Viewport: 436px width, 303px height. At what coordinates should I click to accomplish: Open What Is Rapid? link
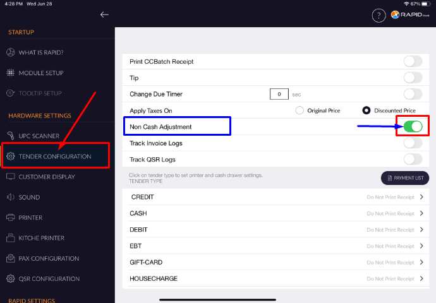(x=40, y=52)
